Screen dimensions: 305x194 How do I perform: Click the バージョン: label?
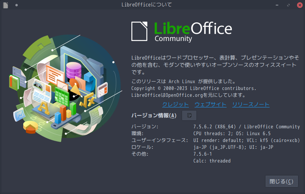pos(145,127)
